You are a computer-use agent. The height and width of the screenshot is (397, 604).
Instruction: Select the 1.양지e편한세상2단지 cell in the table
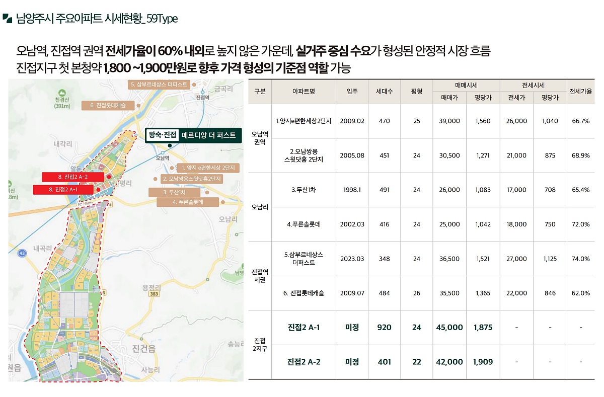[304, 121]
